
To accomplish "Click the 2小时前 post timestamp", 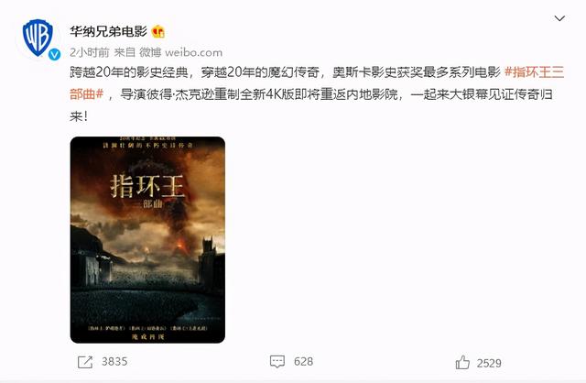I will pyautogui.click(x=90, y=52).
